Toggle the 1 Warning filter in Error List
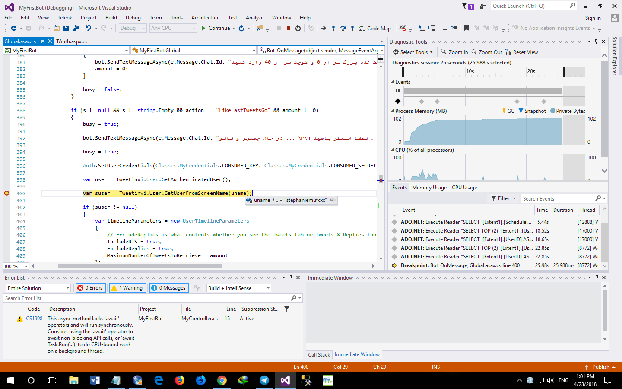Viewport: 622px width, 389px height. point(127,287)
